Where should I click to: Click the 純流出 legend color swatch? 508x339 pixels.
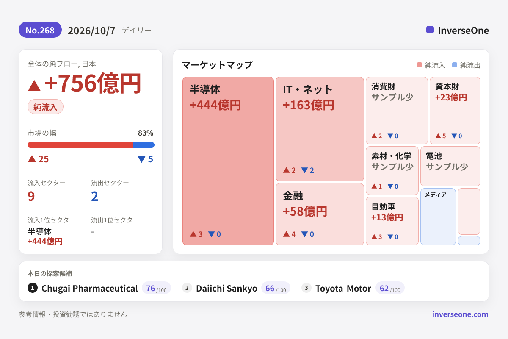[x=455, y=65]
